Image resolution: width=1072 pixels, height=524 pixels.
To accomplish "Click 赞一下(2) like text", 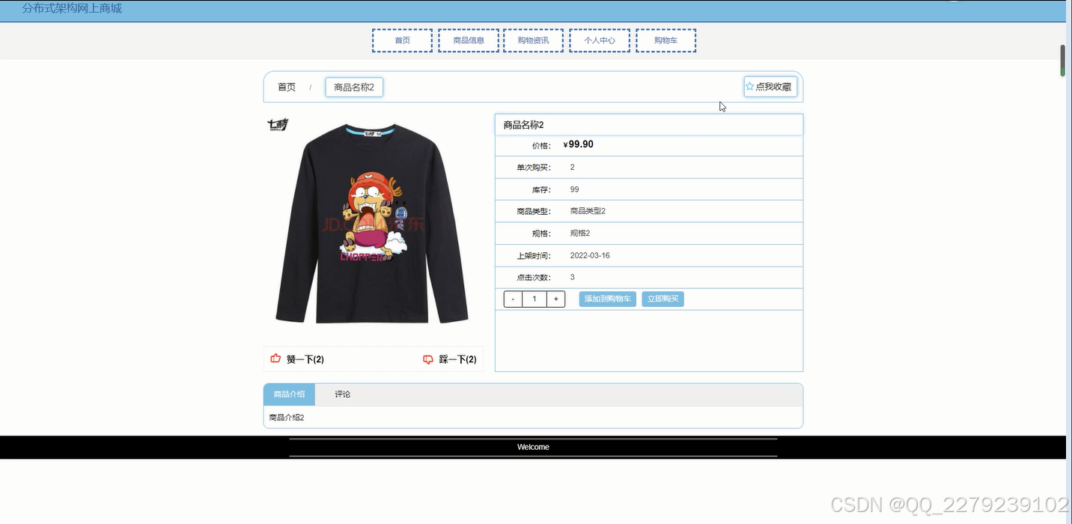I will 305,360.
